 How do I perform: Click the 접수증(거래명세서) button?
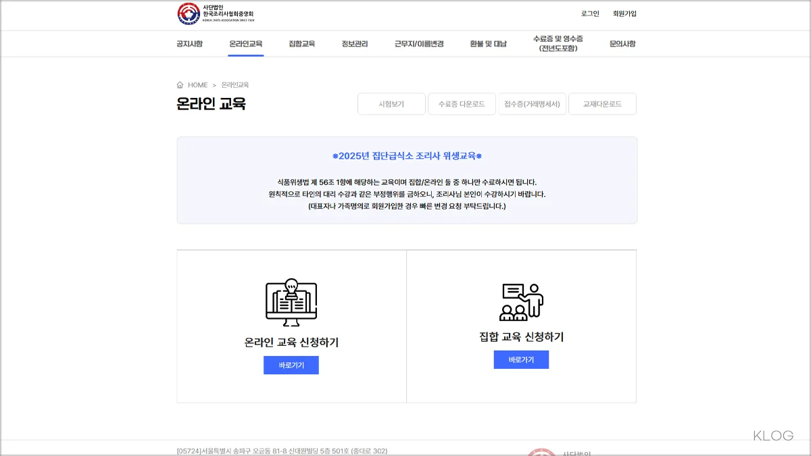coord(532,103)
